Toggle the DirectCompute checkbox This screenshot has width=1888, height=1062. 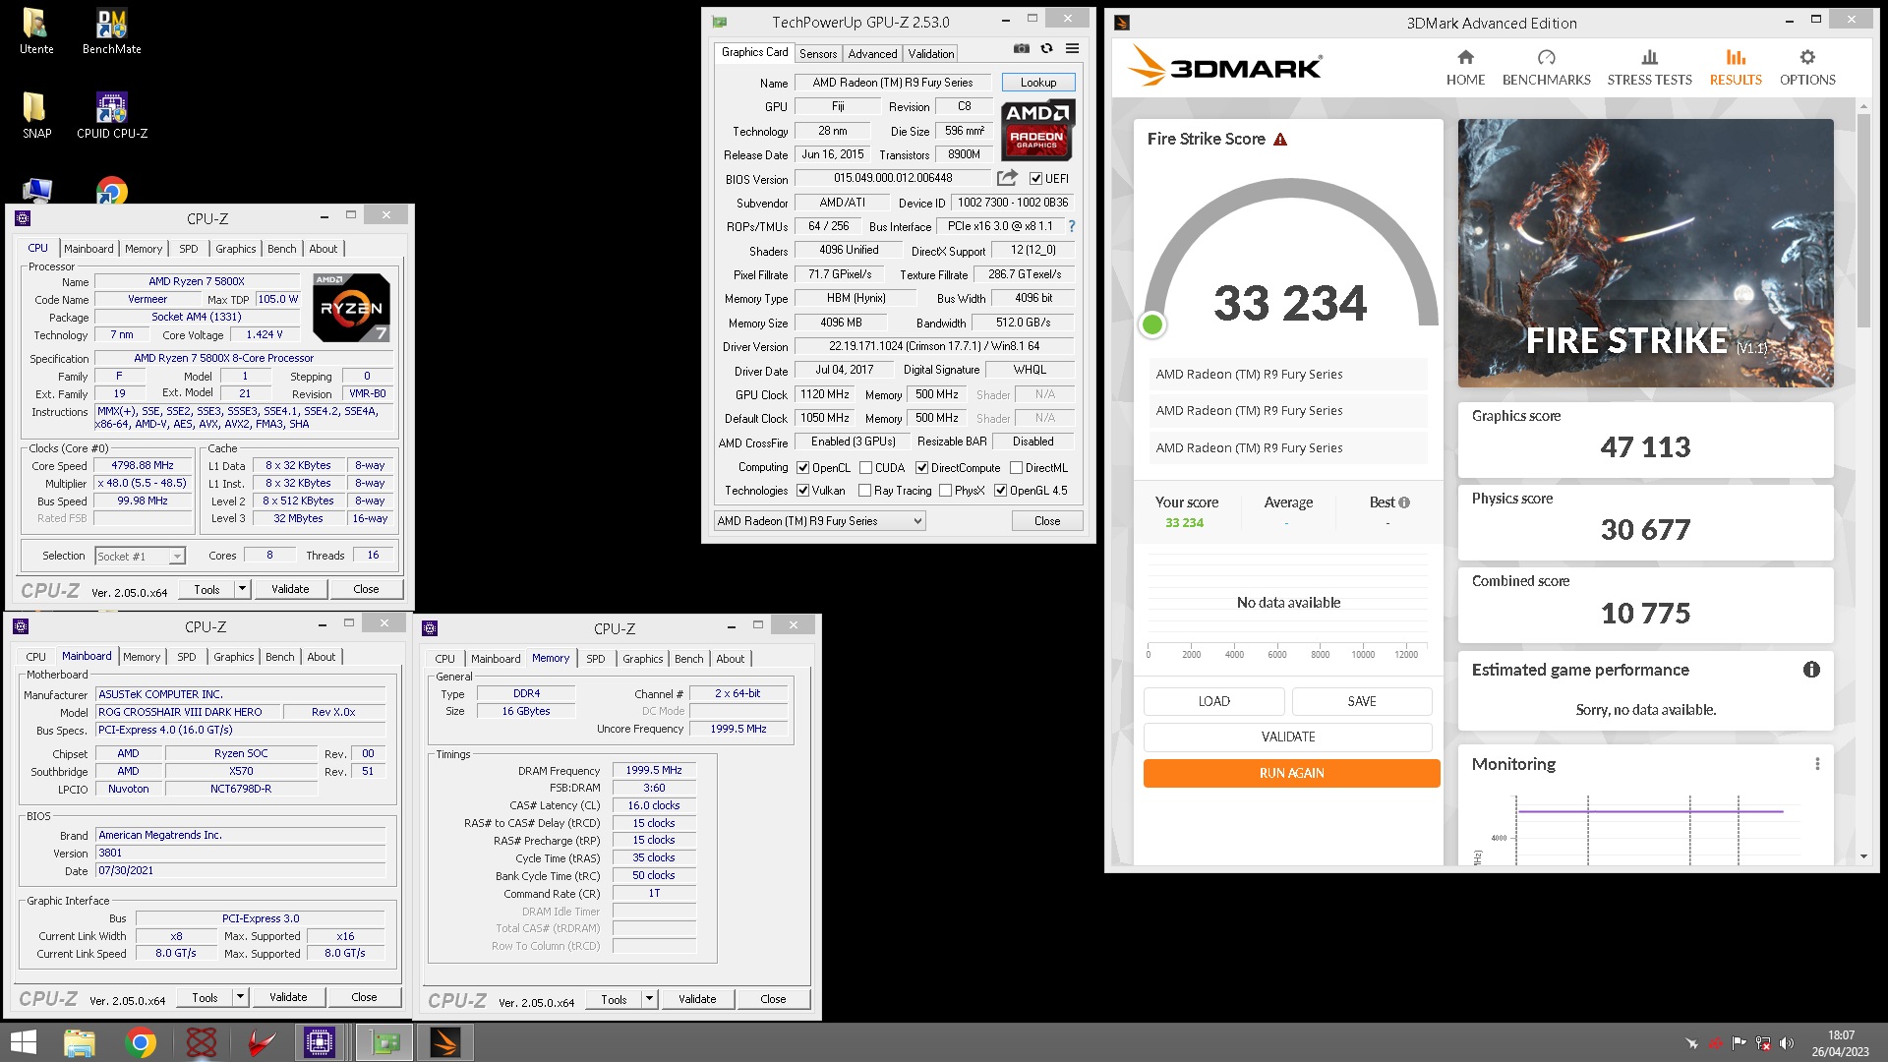click(x=922, y=468)
